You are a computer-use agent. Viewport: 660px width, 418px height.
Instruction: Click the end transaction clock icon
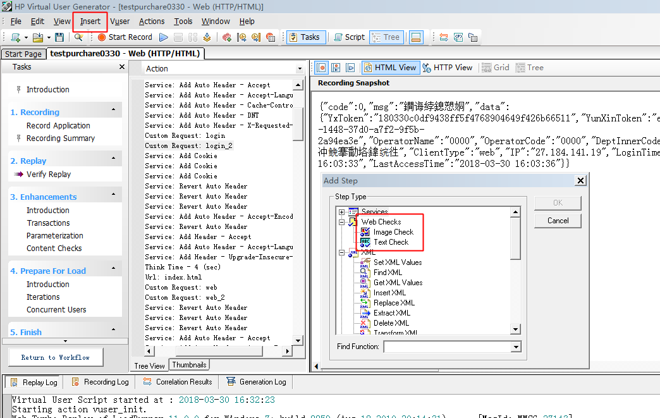pyautogui.click(x=256, y=37)
